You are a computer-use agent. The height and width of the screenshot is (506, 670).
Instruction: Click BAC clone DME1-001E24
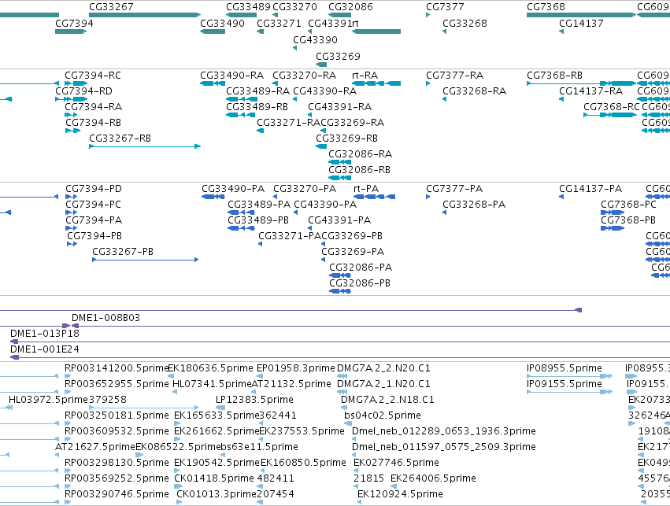(340, 357)
